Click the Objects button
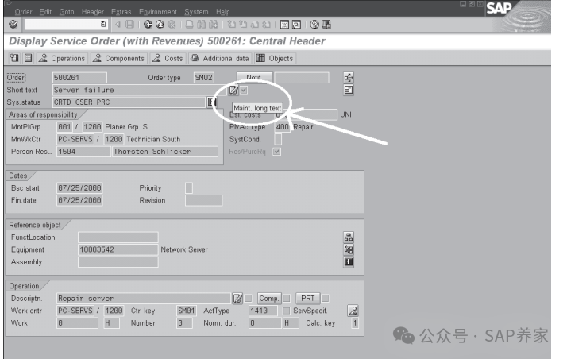 (276, 58)
